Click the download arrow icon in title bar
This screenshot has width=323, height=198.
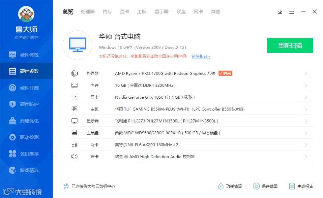click(x=280, y=12)
